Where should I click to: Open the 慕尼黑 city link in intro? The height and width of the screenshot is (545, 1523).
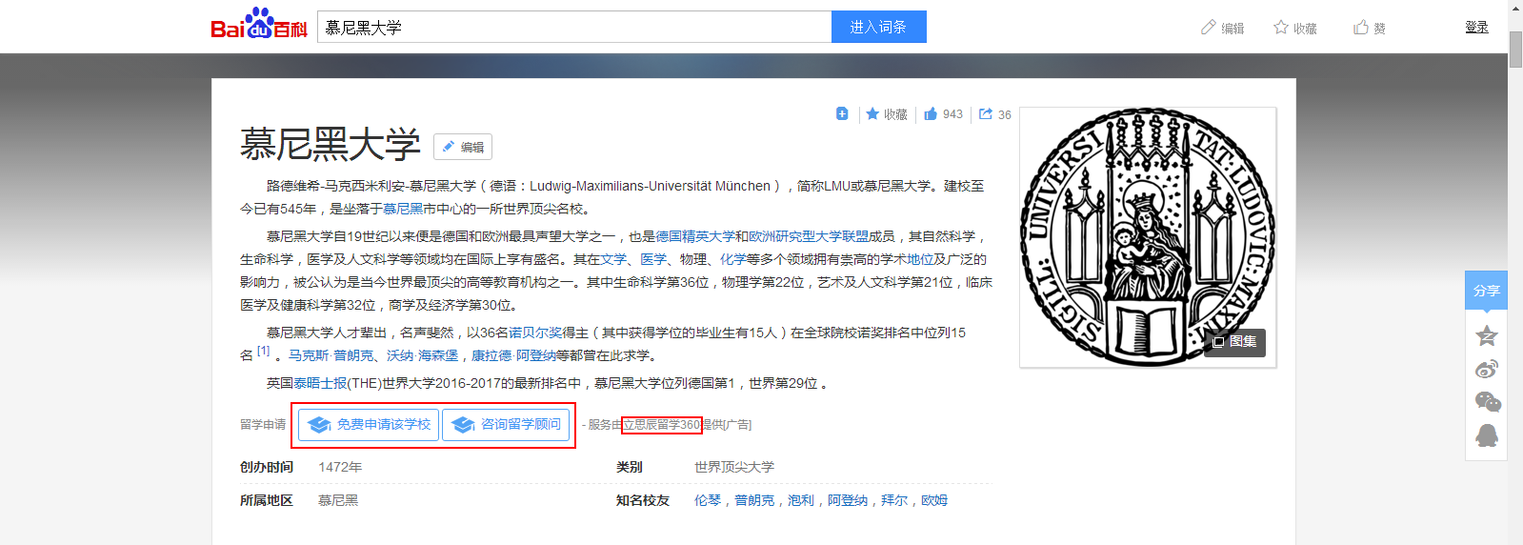[x=403, y=209]
